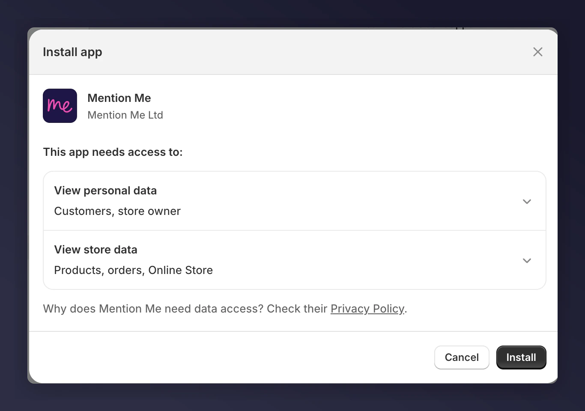Expand the View store data chevron
Screen dimensions: 585x411
[527, 260]
